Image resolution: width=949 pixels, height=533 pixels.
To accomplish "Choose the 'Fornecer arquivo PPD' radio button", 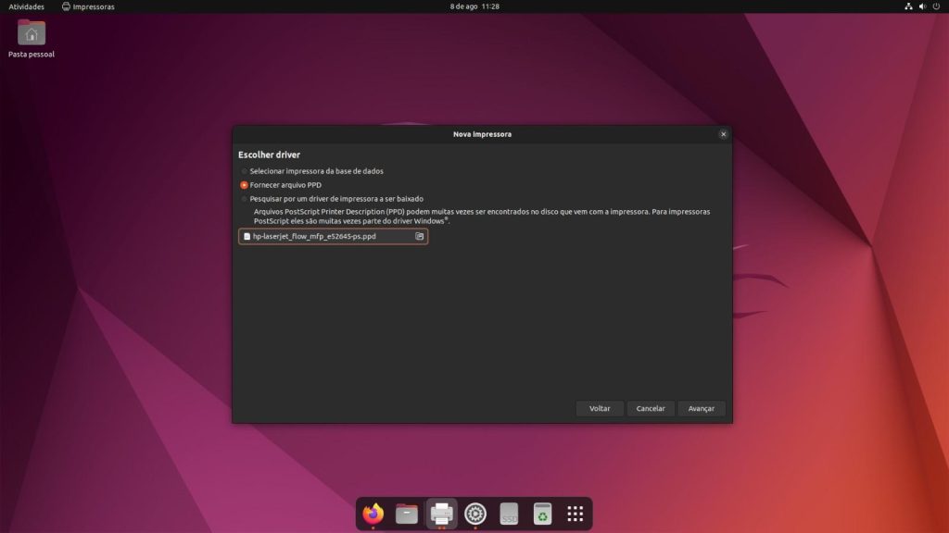I will [245, 185].
